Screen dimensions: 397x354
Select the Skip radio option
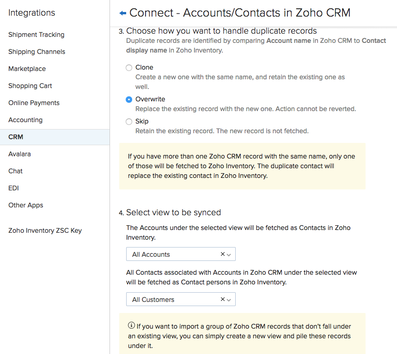coord(129,122)
